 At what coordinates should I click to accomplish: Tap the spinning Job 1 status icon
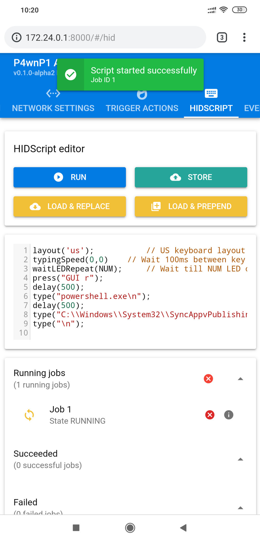(x=29, y=415)
